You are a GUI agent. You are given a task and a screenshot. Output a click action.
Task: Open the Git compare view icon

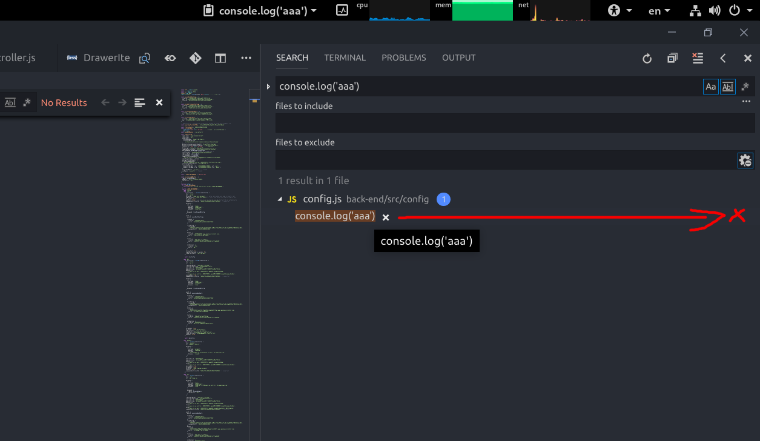tap(195, 58)
